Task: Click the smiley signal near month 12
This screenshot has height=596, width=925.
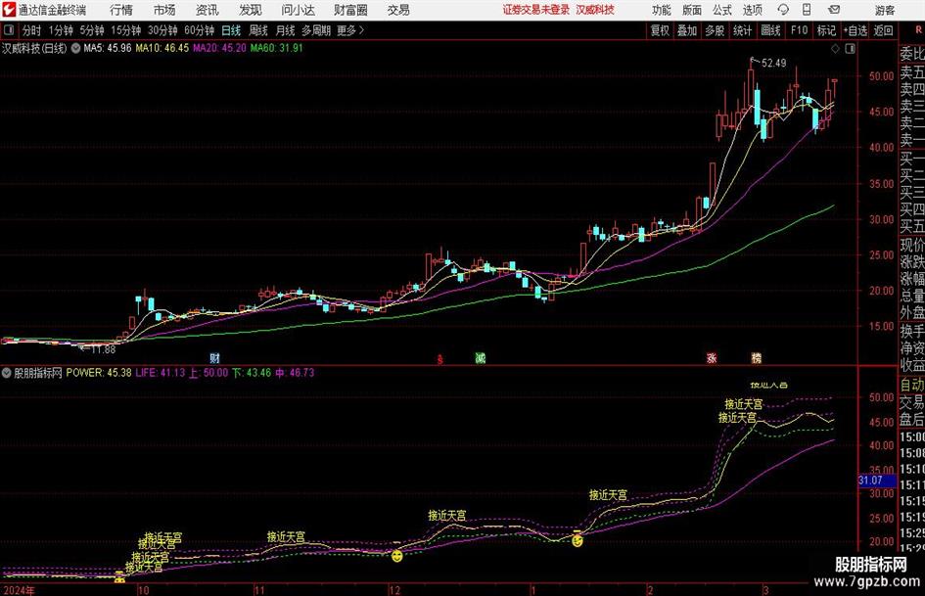Action: coord(397,555)
